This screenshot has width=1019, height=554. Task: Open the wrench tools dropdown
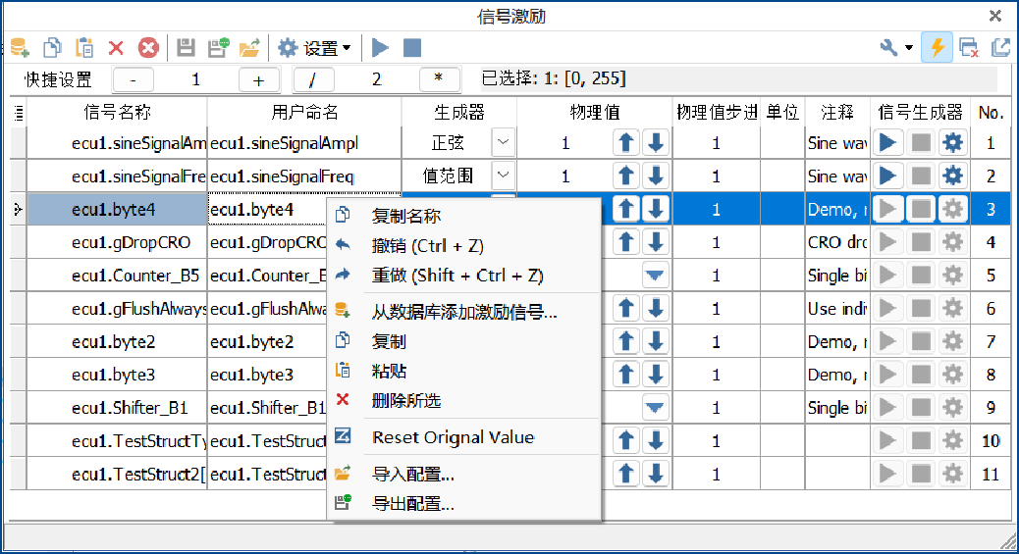[x=896, y=47]
